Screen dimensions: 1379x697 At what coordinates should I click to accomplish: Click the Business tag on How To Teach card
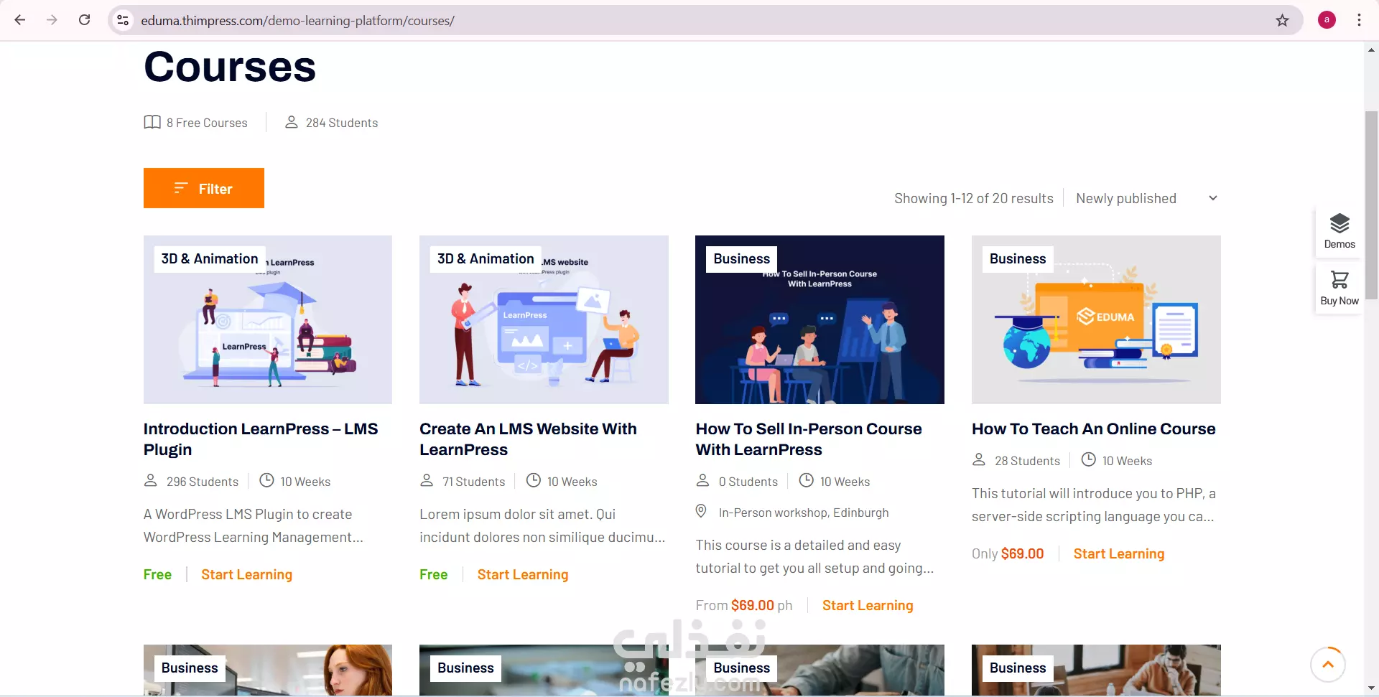1018,258
